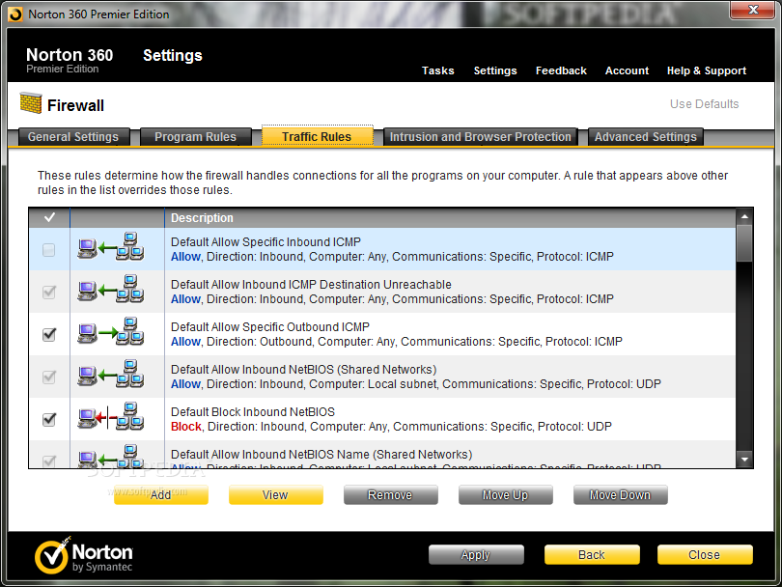Toggle checkbox for Allow Inbound NetBIOS (Shared Networks)
The image size is (782, 587).
click(x=49, y=377)
